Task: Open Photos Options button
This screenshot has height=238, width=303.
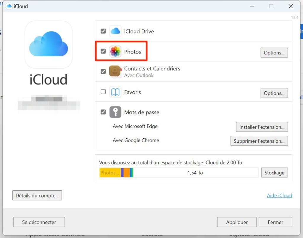Action: click(274, 53)
